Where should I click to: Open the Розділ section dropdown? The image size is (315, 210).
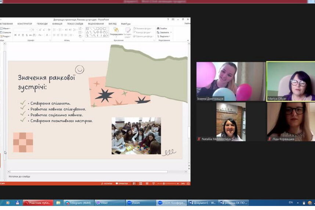point(6,36)
